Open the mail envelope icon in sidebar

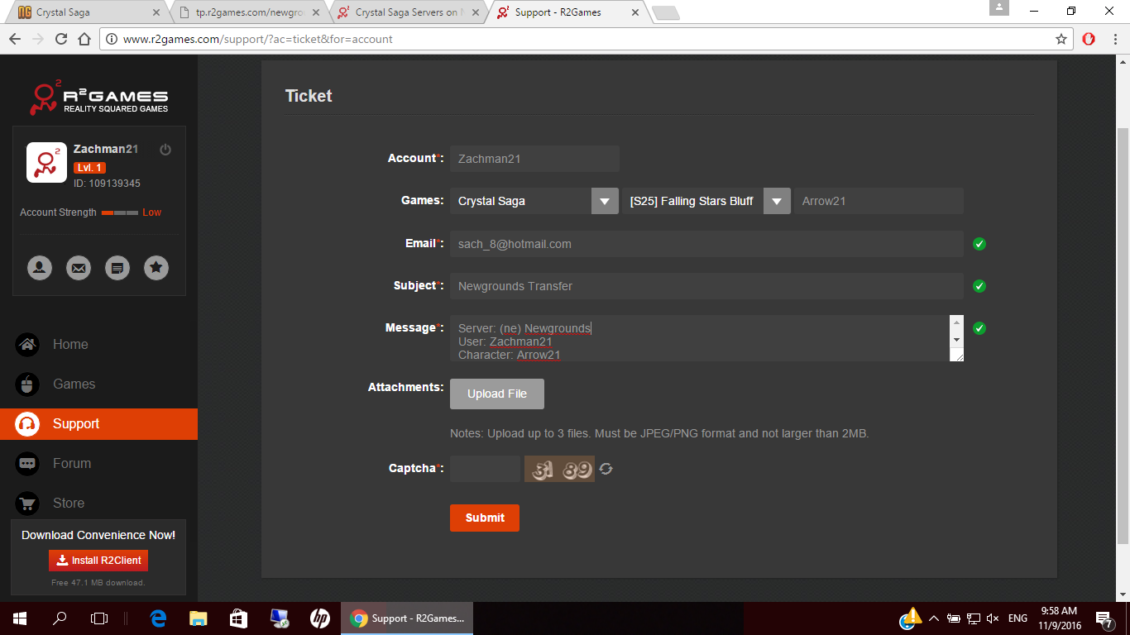pos(79,268)
